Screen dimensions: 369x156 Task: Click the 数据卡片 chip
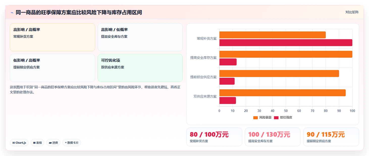pos(72,143)
